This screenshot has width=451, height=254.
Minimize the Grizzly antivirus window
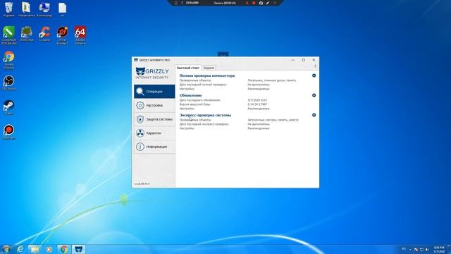[293, 60]
